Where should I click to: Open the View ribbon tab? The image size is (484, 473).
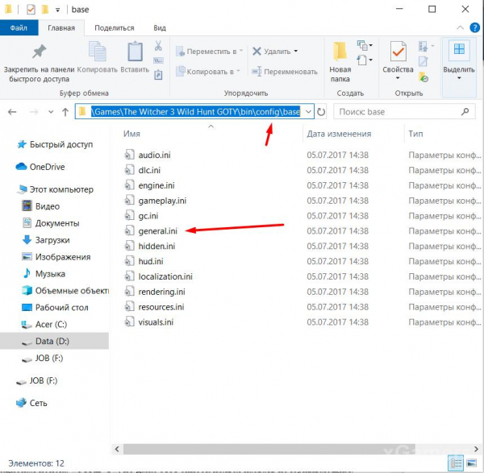click(x=160, y=27)
